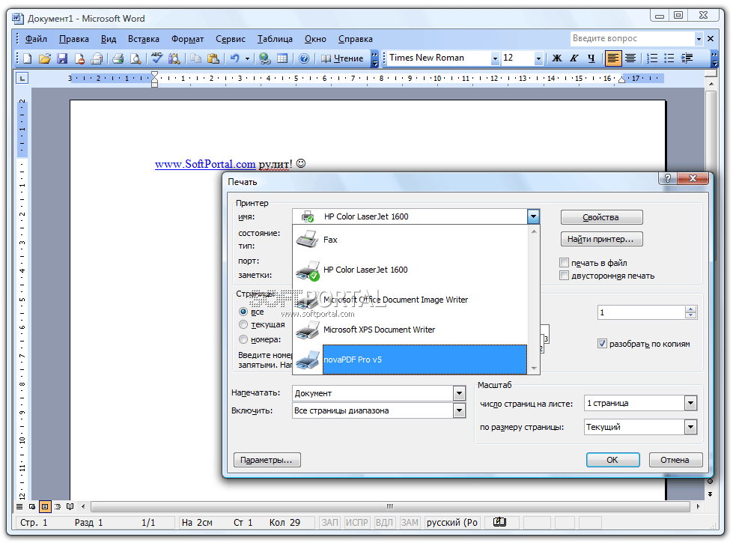The width and height of the screenshot is (733, 546).
Task: Open the Таблица menu
Action: click(275, 39)
